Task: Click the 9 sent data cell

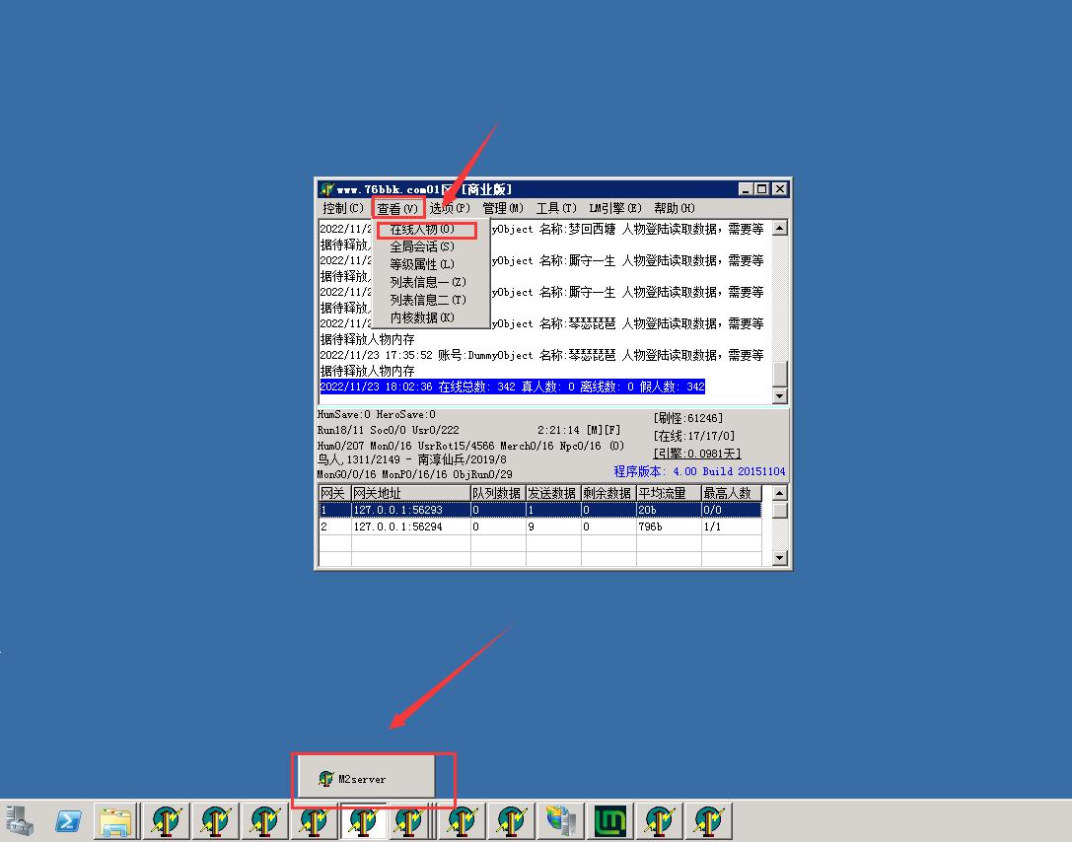Action: tap(553, 526)
